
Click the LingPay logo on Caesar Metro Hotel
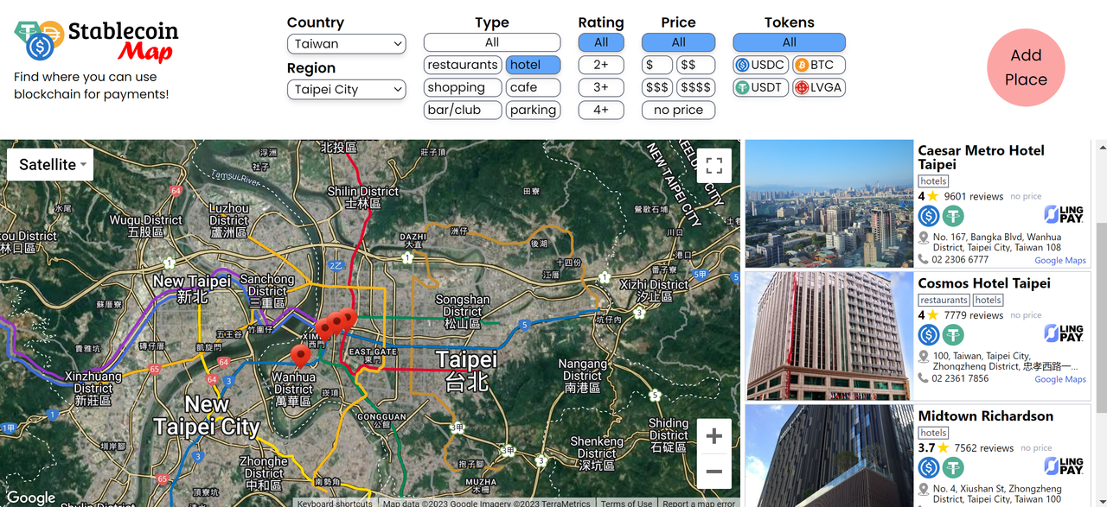(x=1063, y=214)
